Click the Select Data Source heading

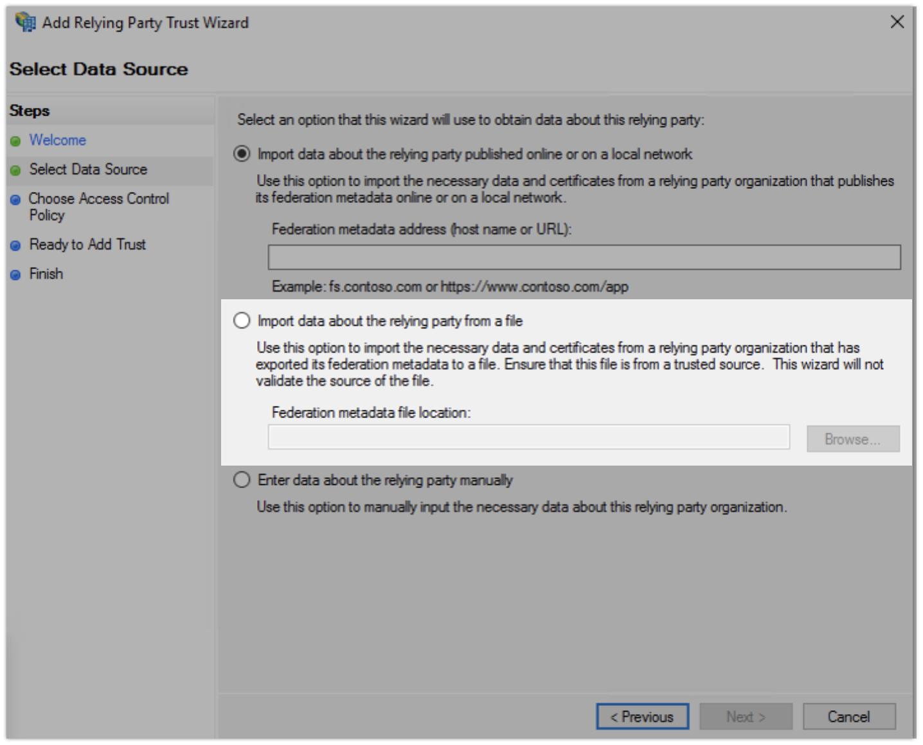tap(98, 69)
